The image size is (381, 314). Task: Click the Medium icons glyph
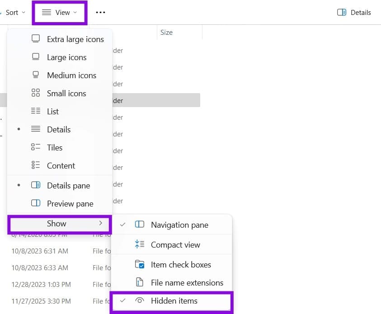pyautogui.click(x=36, y=75)
